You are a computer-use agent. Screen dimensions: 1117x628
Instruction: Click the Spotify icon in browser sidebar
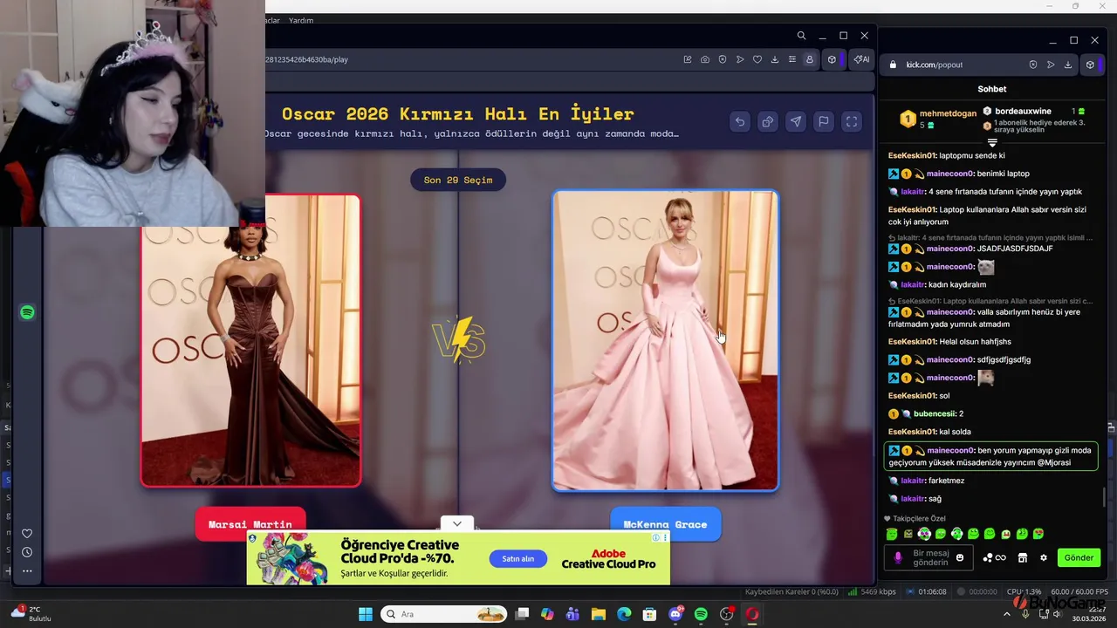tap(27, 312)
